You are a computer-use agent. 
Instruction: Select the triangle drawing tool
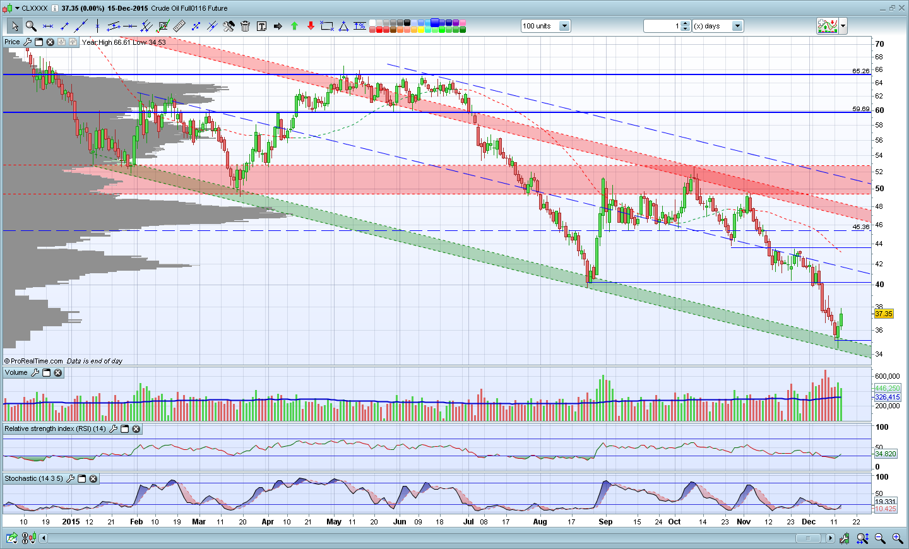pyautogui.click(x=343, y=26)
